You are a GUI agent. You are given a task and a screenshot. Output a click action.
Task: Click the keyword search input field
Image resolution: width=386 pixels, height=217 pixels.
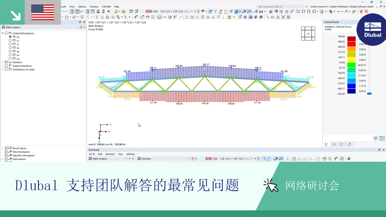[280, 7]
